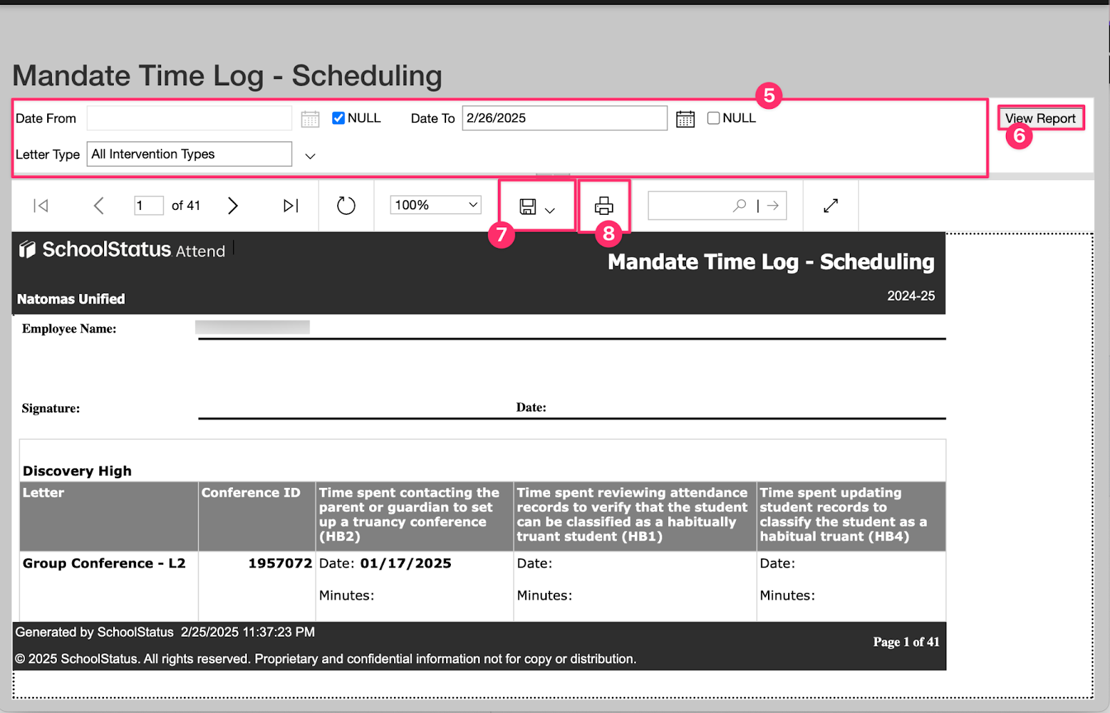Image resolution: width=1110 pixels, height=713 pixels.
Task: Click the Signature label
Action: point(51,409)
